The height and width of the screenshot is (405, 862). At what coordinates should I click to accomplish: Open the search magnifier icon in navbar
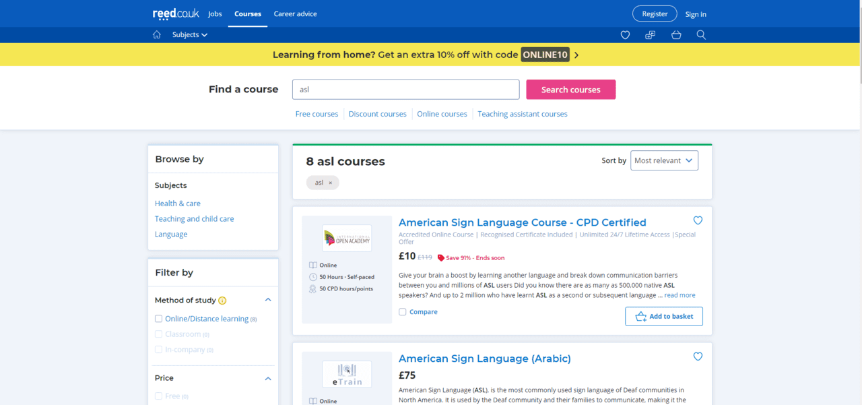(701, 35)
